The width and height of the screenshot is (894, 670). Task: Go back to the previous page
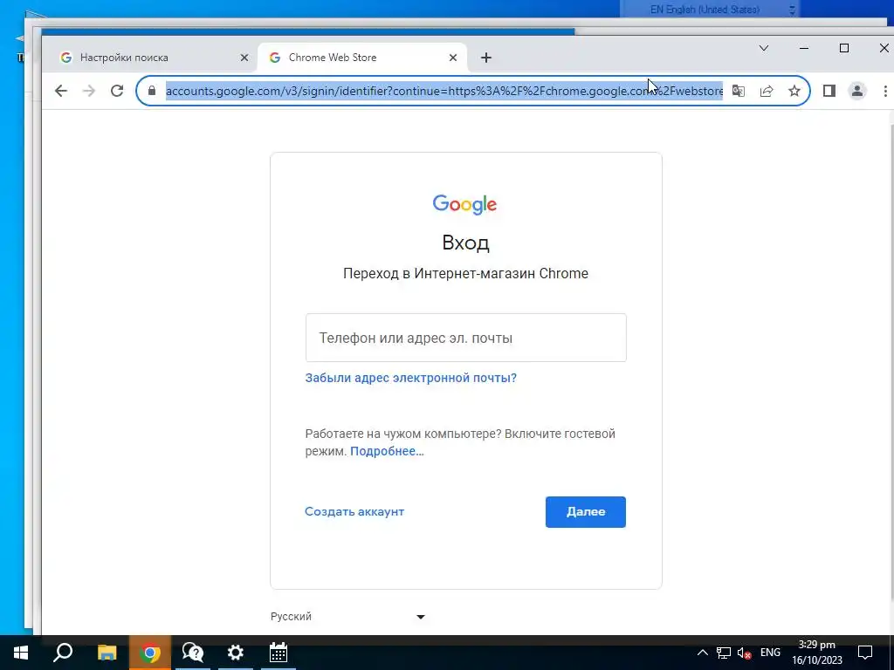click(x=61, y=91)
